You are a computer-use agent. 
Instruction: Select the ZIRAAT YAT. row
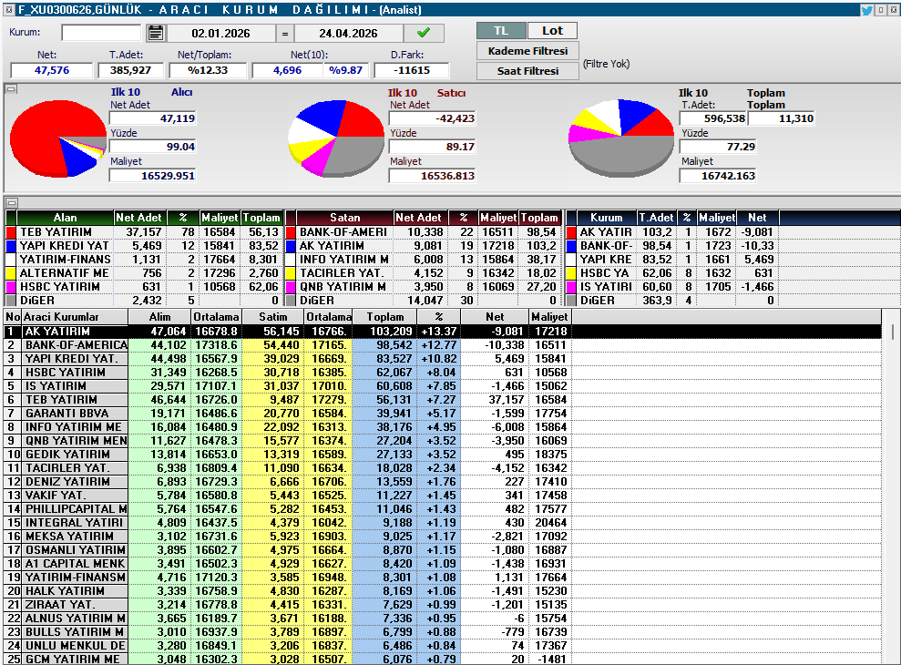[x=443, y=605]
